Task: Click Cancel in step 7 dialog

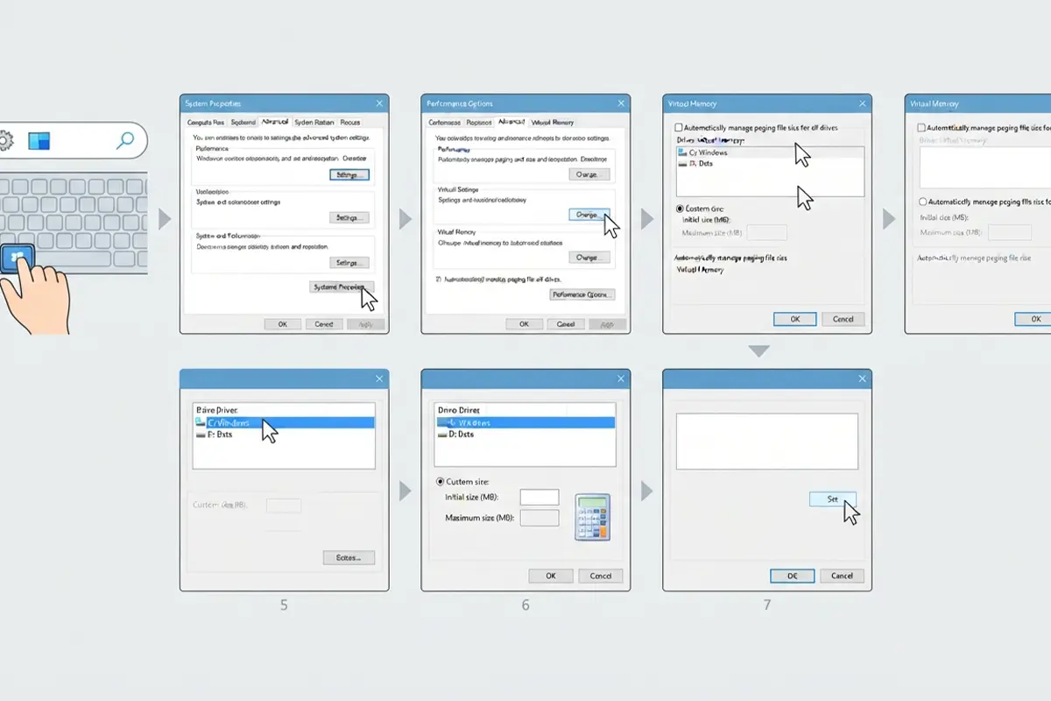Action: (842, 576)
